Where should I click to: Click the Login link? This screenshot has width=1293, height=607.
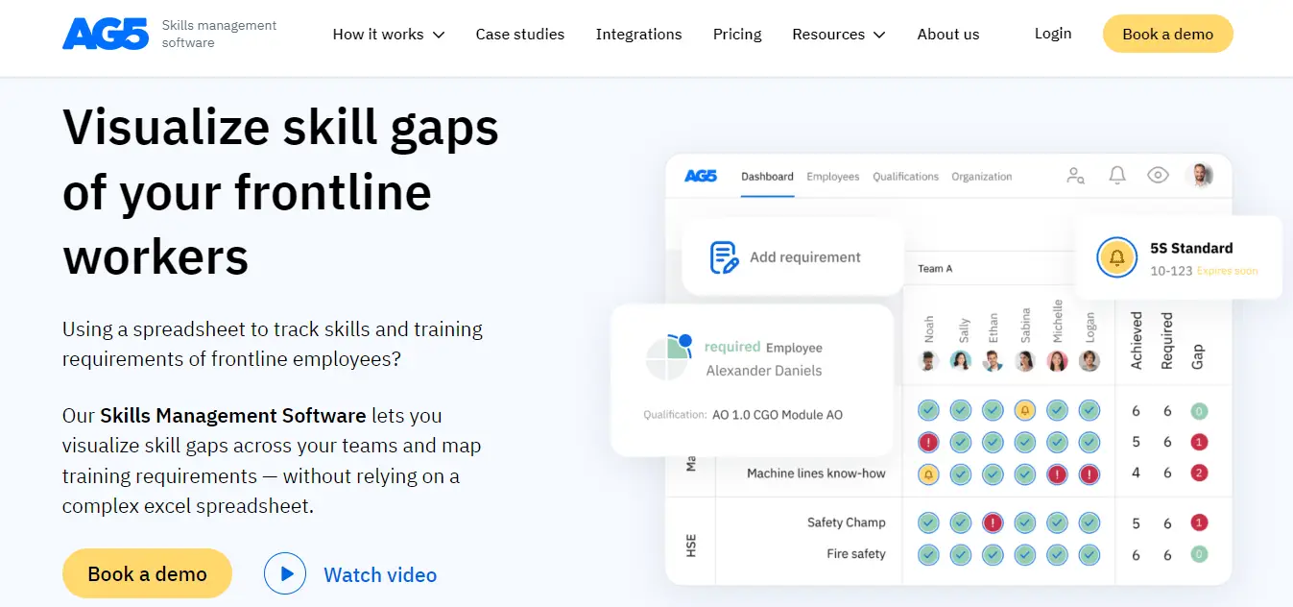pyautogui.click(x=1053, y=34)
